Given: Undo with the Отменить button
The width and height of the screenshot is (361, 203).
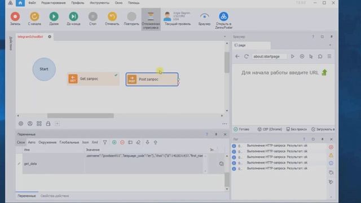Looking at the screenshot, I should point(112,19).
